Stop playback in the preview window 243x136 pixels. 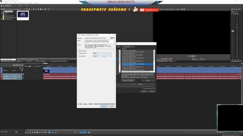193,56
